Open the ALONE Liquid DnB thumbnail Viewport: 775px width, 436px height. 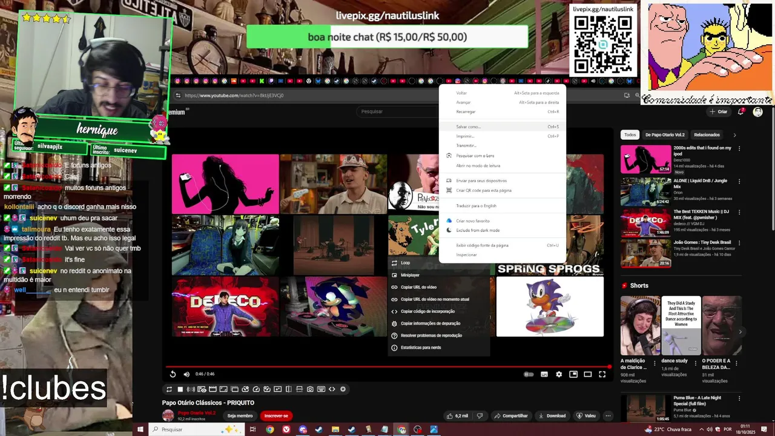click(x=645, y=191)
